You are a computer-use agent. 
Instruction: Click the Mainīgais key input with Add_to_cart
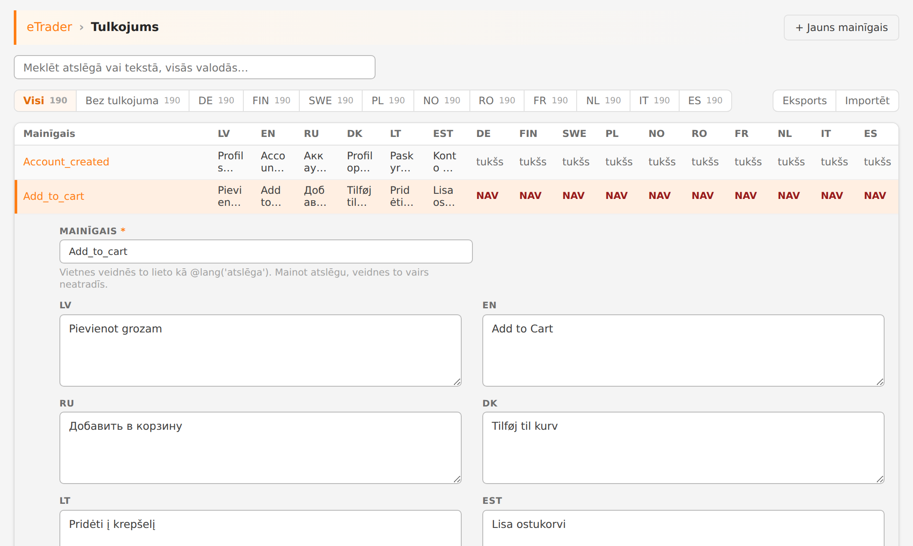pos(266,251)
